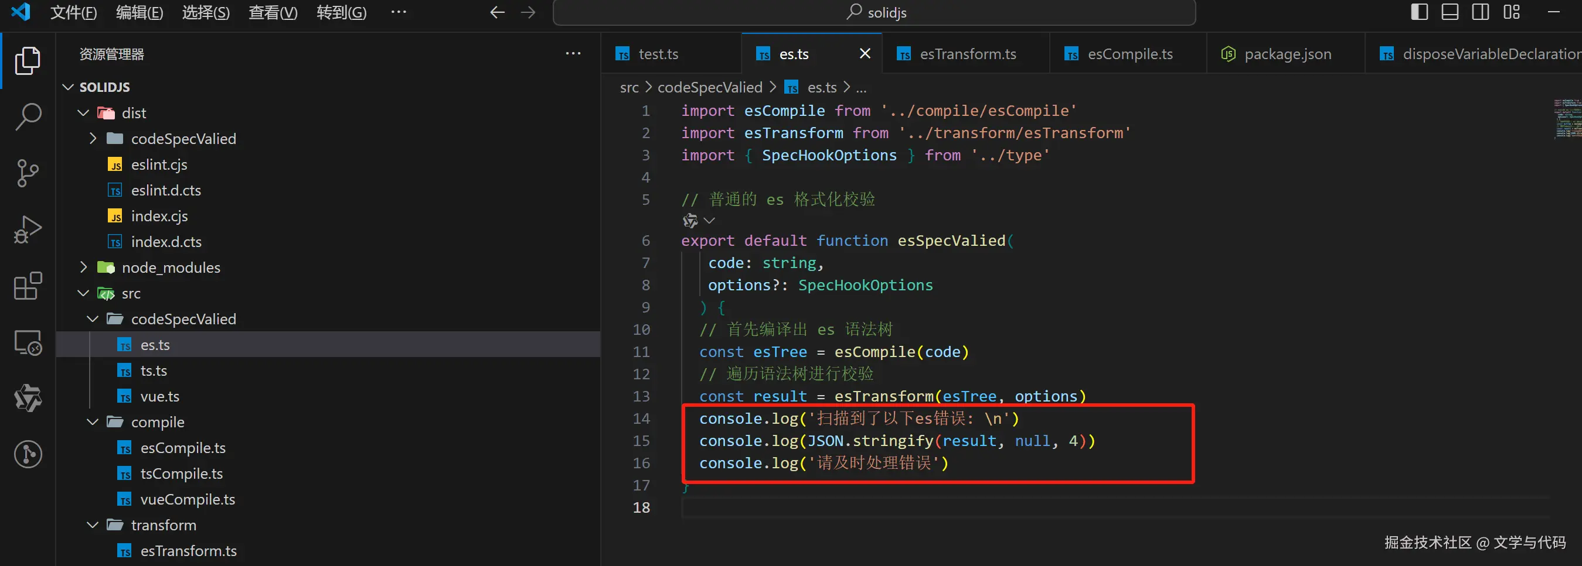Click the AI code lens icon above line 6

tap(690, 220)
